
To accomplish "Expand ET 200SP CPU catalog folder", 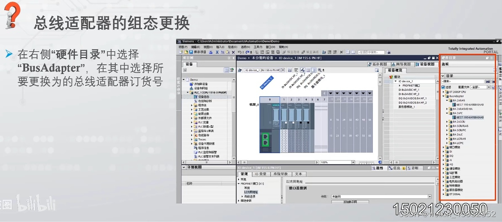I will [444, 92].
